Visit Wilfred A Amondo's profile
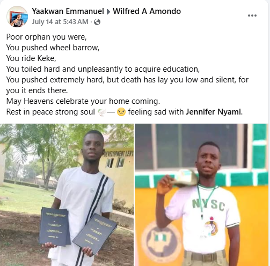Screen dimensions: 270x266 pos(147,11)
